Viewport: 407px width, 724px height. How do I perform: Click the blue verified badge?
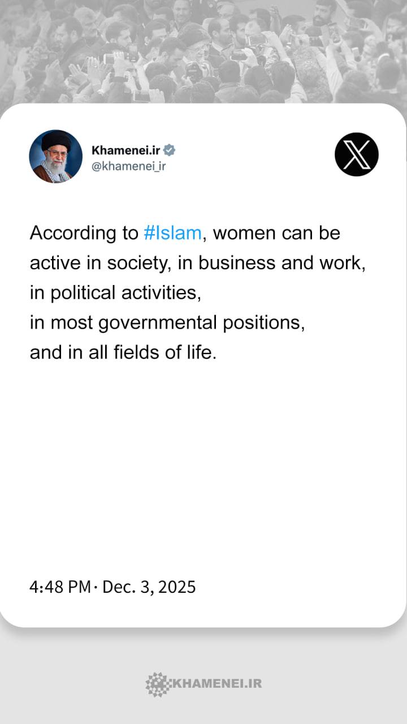pos(169,150)
